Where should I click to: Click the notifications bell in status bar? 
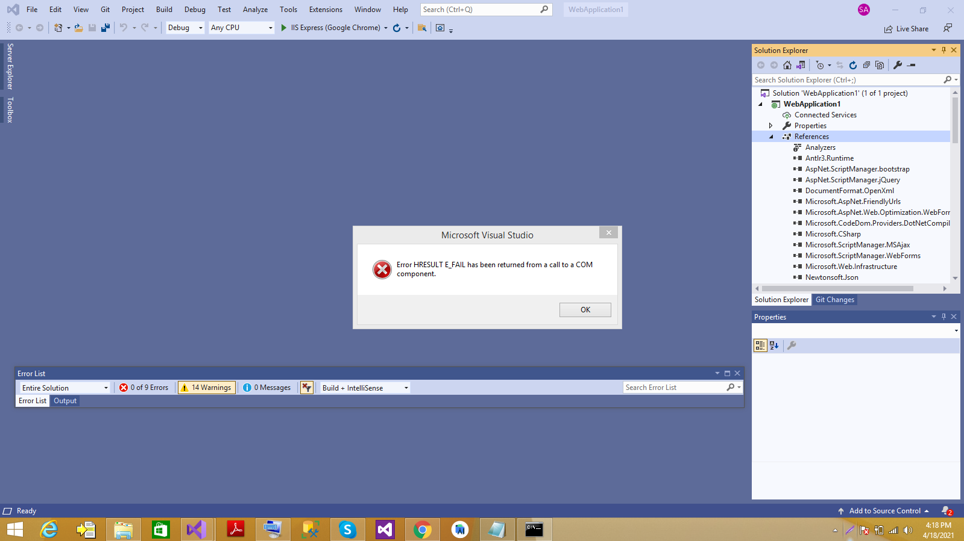pos(947,511)
